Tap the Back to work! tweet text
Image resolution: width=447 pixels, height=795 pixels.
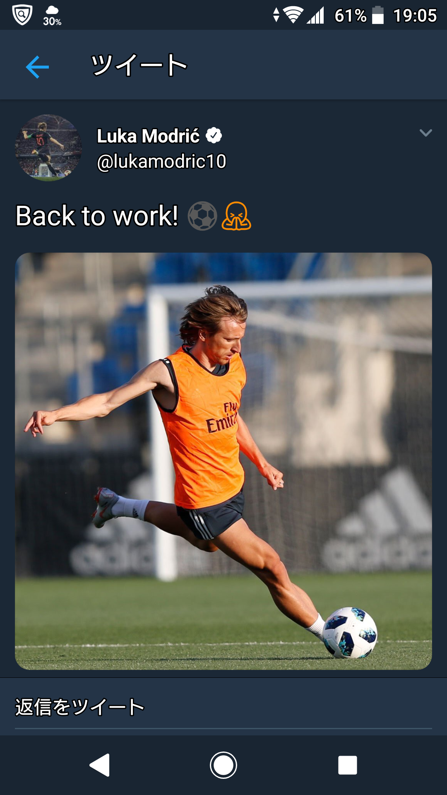(97, 216)
